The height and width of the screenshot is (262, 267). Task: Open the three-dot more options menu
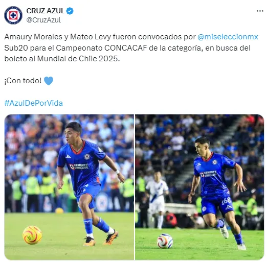(260, 11)
